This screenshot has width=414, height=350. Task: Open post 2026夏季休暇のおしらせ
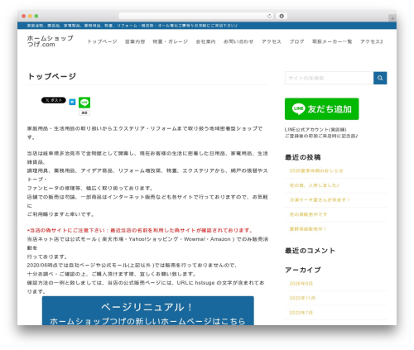(x=316, y=170)
